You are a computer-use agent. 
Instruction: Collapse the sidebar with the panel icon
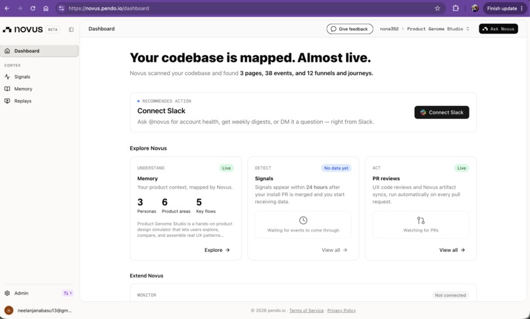tap(71, 30)
